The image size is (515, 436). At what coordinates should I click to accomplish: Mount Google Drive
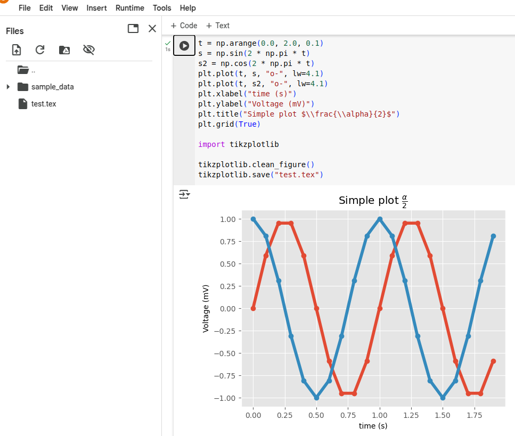[64, 50]
